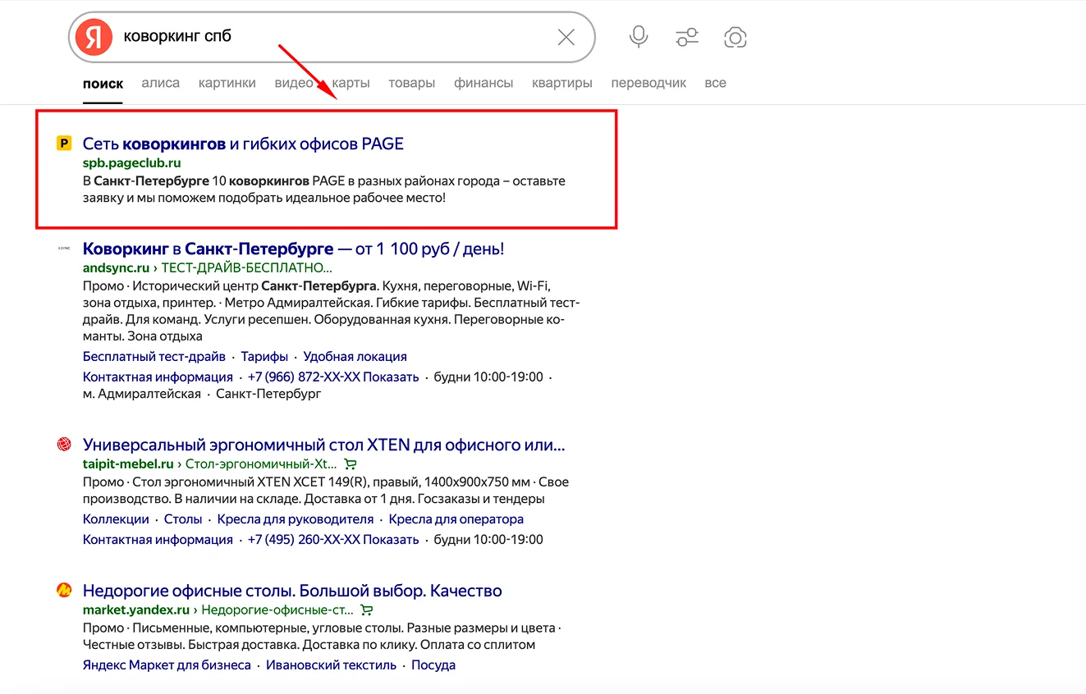Open Коворкинг в Санкт-Петербурге result title

(x=293, y=249)
